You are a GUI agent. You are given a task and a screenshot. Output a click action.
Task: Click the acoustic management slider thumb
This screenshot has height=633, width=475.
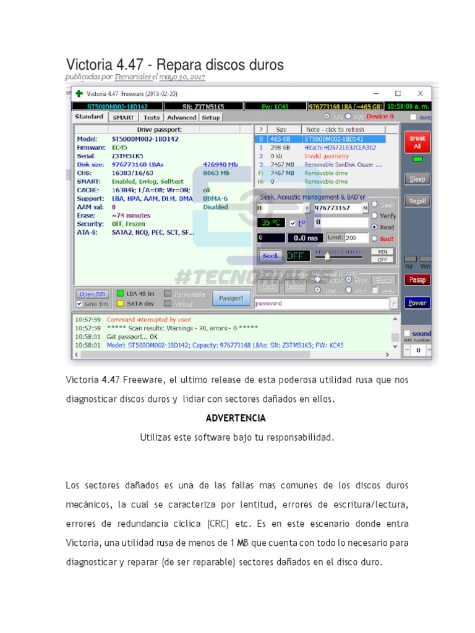[327, 256]
